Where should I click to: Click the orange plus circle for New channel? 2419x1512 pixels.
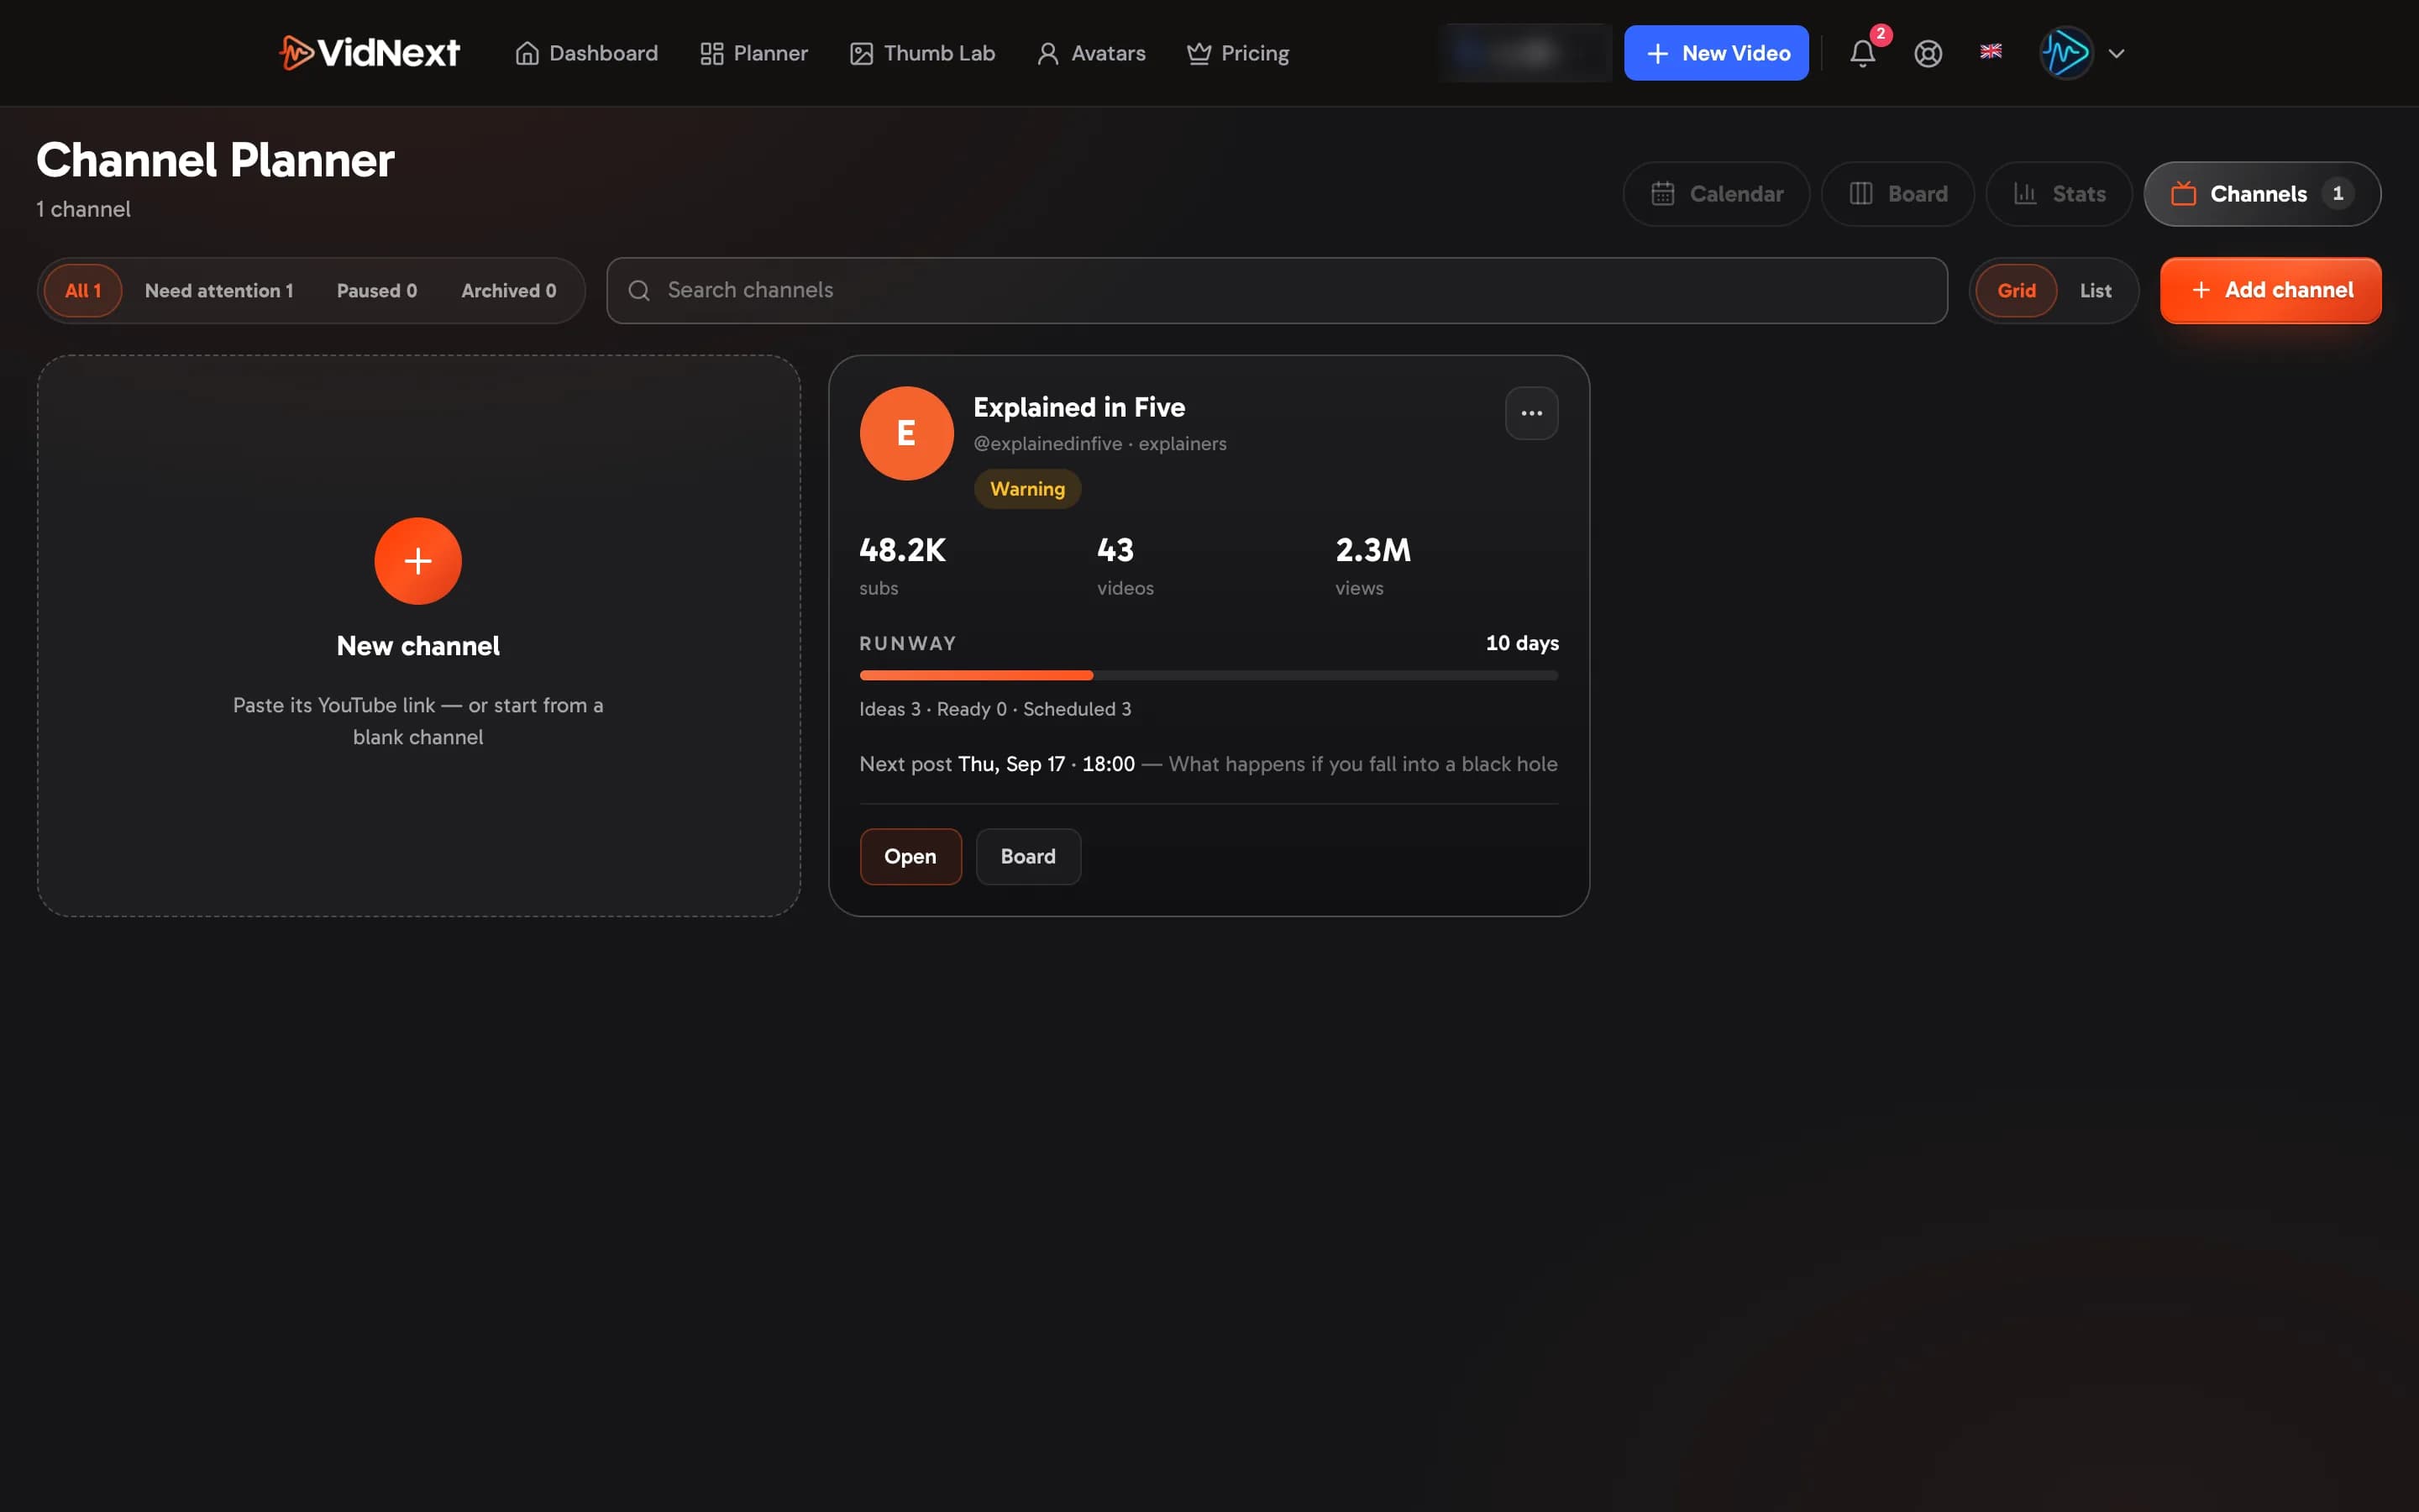[x=417, y=561]
